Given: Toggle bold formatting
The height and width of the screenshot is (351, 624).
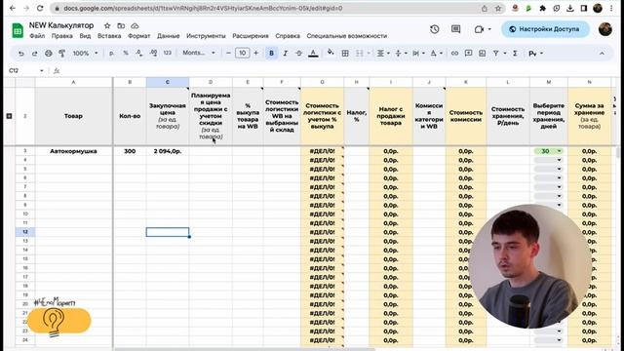Looking at the screenshot, I should point(271,53).
